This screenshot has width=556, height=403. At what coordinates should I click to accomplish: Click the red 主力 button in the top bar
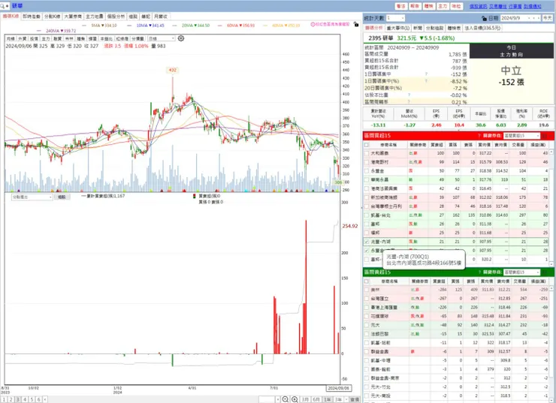point(443,6)
